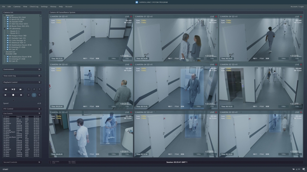Select playback preset number 6
307x172 pixels.
pos(39,95)
